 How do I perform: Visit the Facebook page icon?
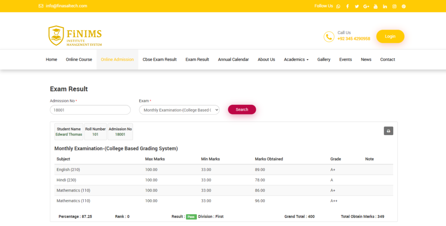(347, 6)
